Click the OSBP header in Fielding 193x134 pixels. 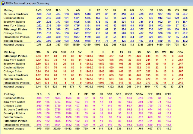128,94
